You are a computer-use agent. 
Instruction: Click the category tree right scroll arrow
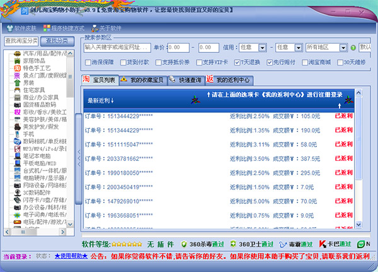click(62, 232)
